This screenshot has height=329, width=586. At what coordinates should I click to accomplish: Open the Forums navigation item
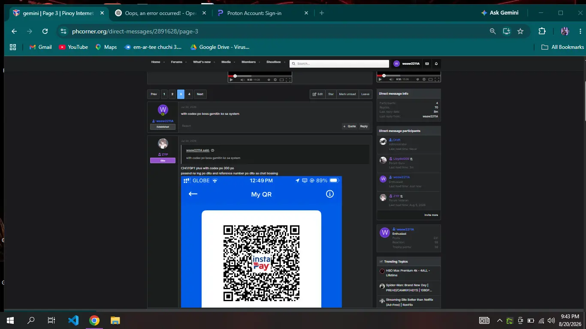coord(177,62)
